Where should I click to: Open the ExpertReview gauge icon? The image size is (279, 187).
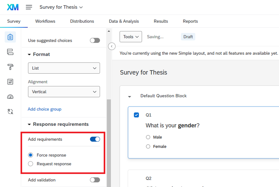[x=10, y=97]
